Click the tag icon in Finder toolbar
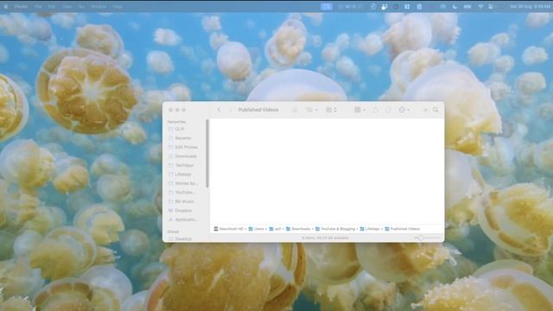This screenshot has width=553, height=311. click(x=388, y=110)
